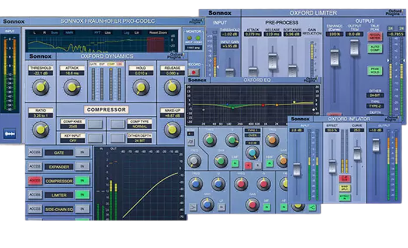Click the green LMF frequency knob in Oxford EQ
This screenshot has width=408, height=248.
point(209,140)
